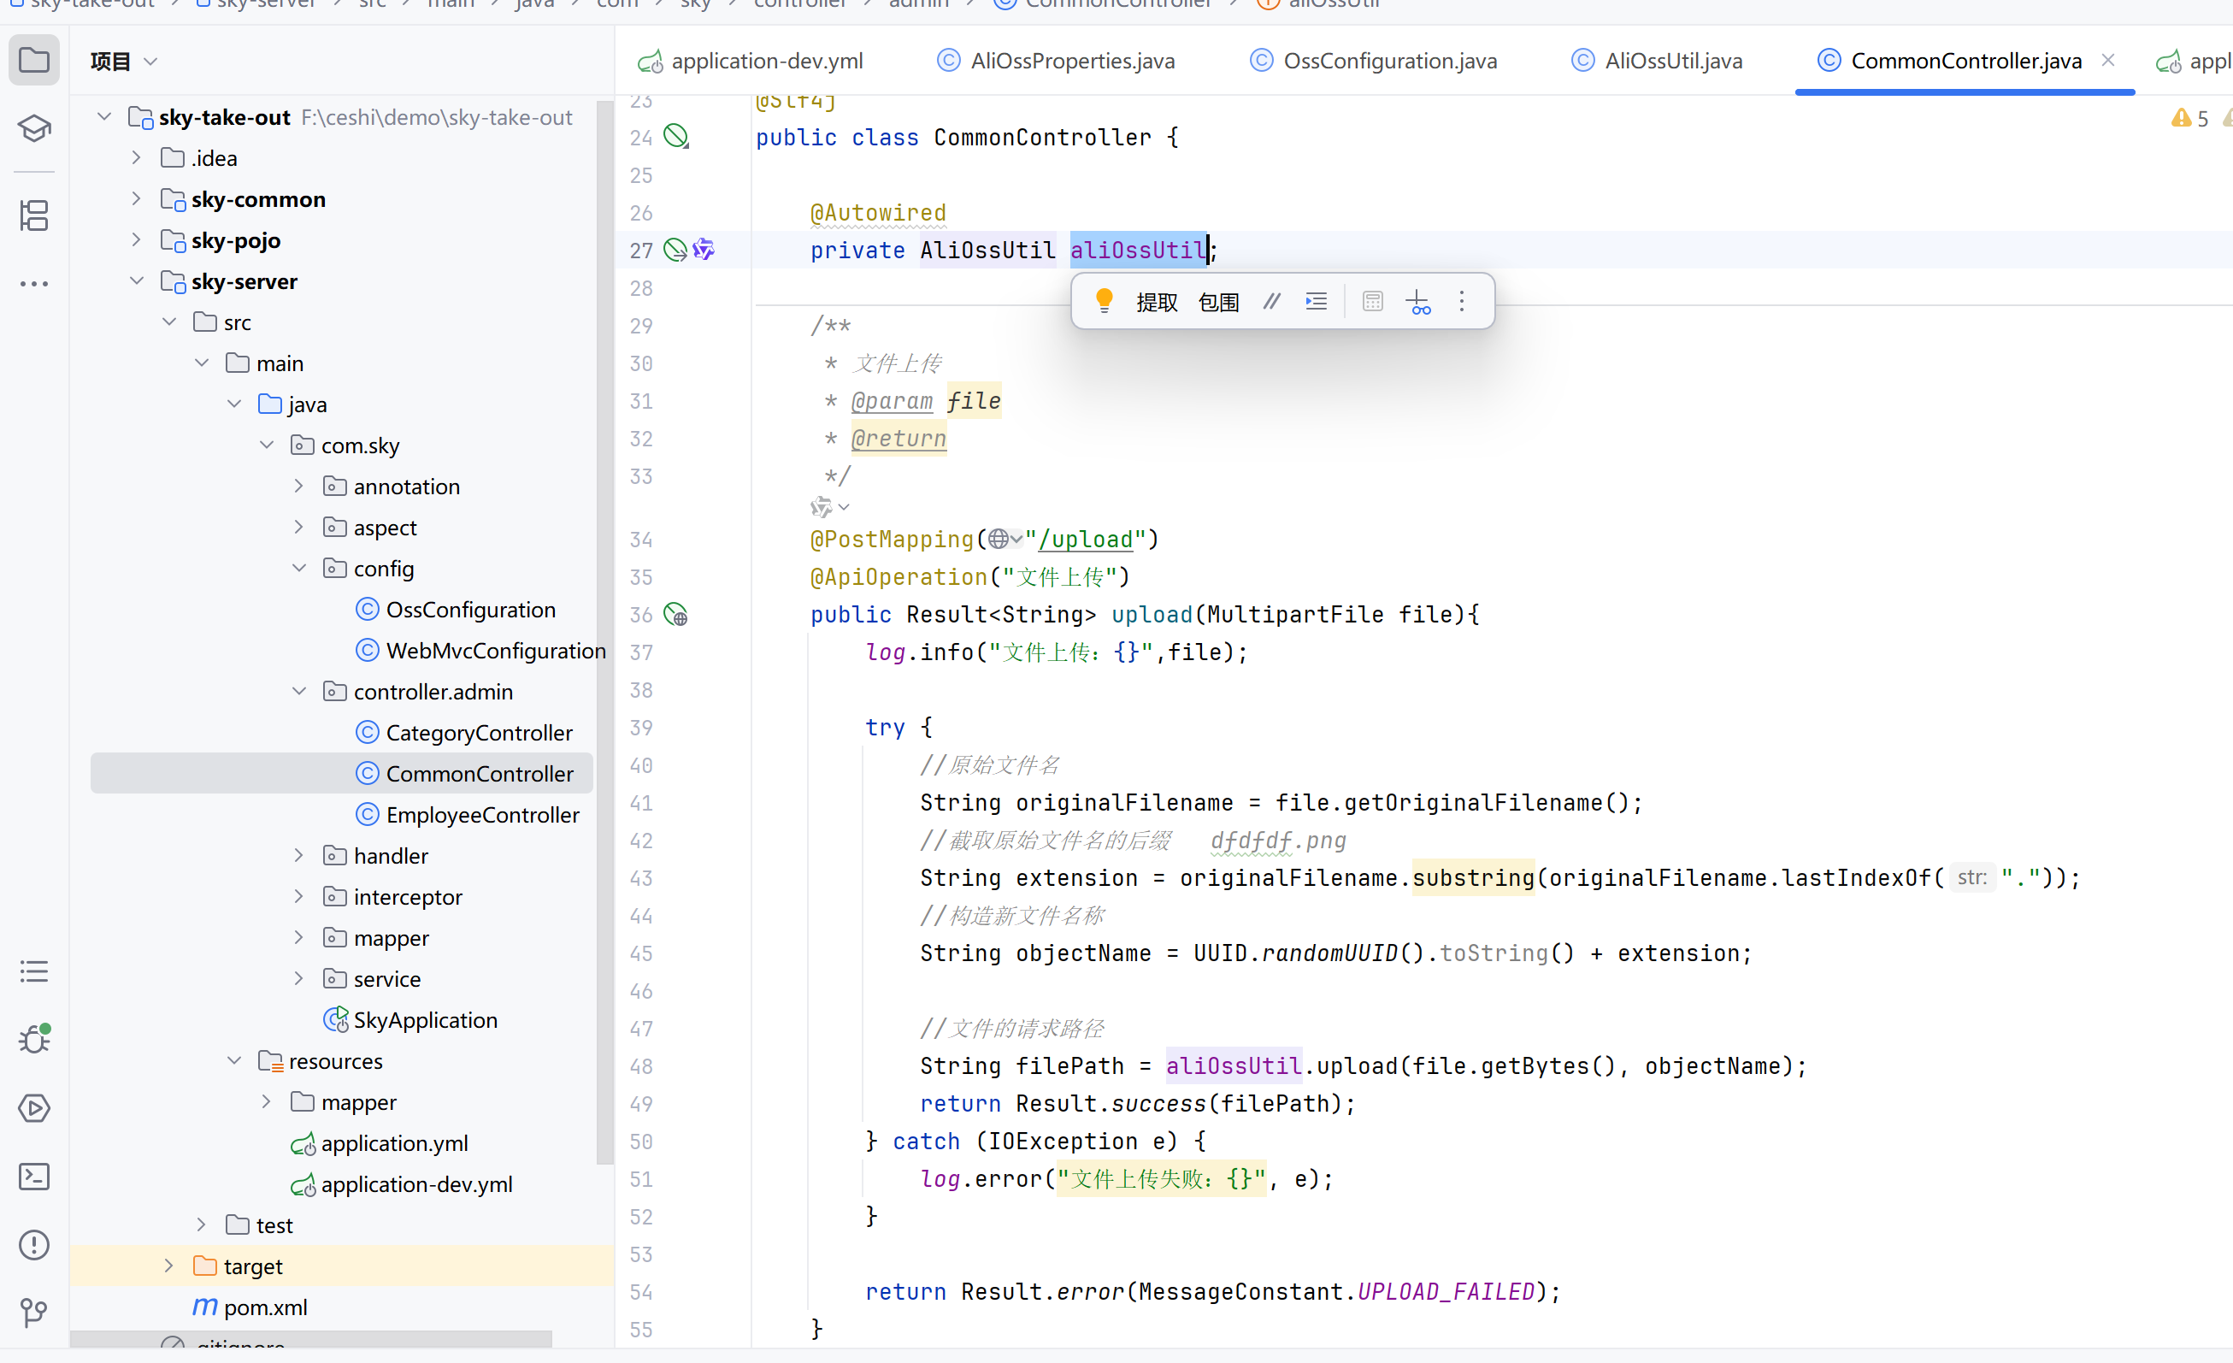
Task: Click line number 43 in gutter
Action: tap(640, 878)
